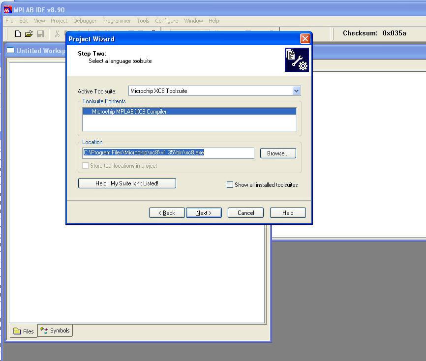Image resolution: width=426 pixels, height=361 pixels.
Task: Click the Save toolbar icon
Action: tap(40, 34)
